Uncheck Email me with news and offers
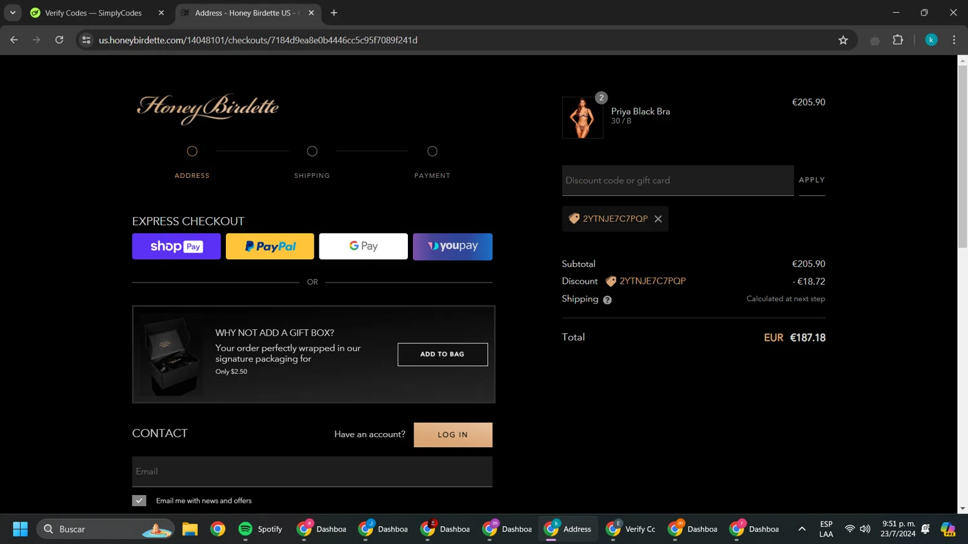This screenshot has width=968, height=544. [139, 501]
